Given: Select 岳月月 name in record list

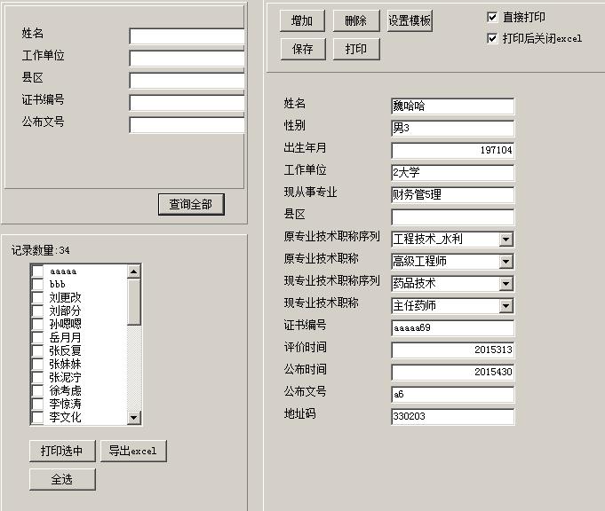Looking at the screenshot, I should click(65, 338).
